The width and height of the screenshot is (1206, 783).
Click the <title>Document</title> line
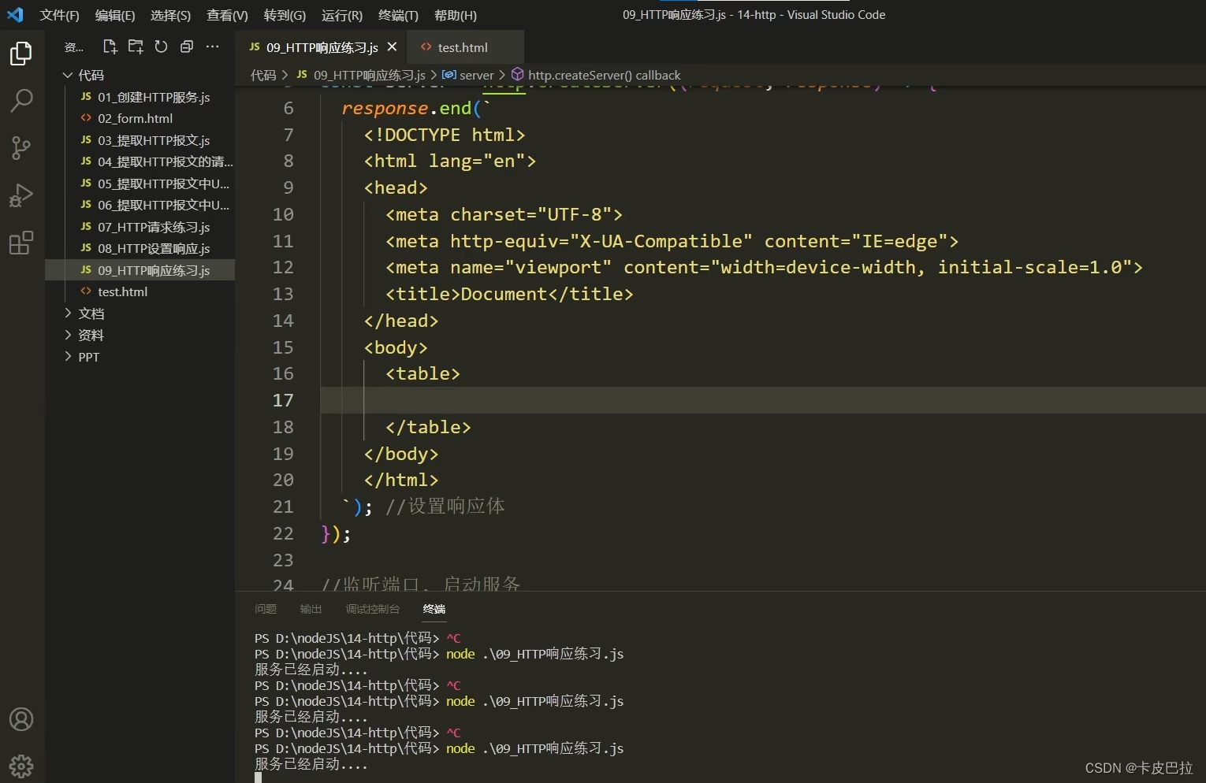click(509, 294)
